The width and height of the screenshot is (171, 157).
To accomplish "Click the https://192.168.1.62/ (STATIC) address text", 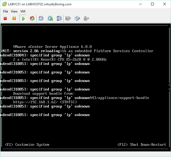I will coord(45,102).
